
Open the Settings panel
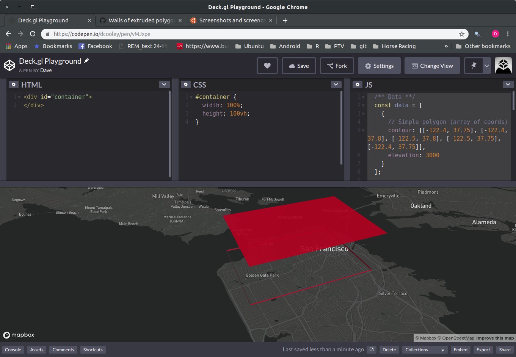point(379,65)
